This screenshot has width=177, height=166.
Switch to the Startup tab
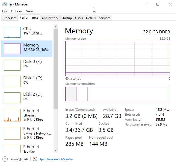(x=67, y=18)
